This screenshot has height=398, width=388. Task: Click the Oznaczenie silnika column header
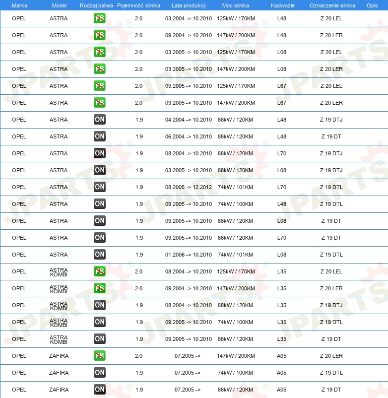coord(332,5)
